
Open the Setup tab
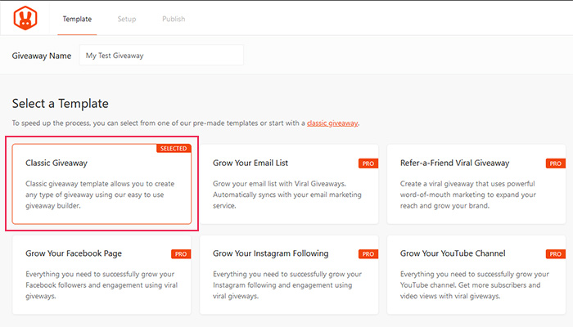pyautogui.click(x=127, y=19)
